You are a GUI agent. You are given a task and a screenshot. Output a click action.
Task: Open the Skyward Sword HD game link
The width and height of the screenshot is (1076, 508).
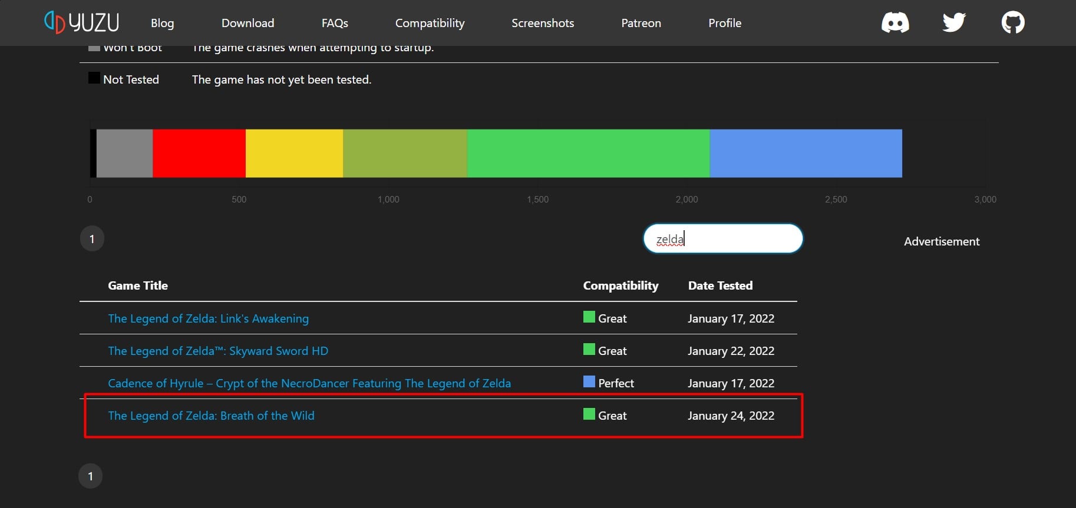click(218, 351)
